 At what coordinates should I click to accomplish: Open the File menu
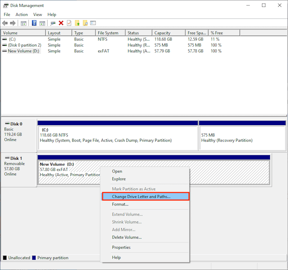[x=7, y=14]
